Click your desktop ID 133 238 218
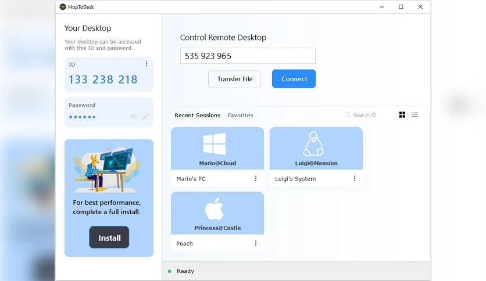Viewport: 486px width, 281px height. [103, 80]
